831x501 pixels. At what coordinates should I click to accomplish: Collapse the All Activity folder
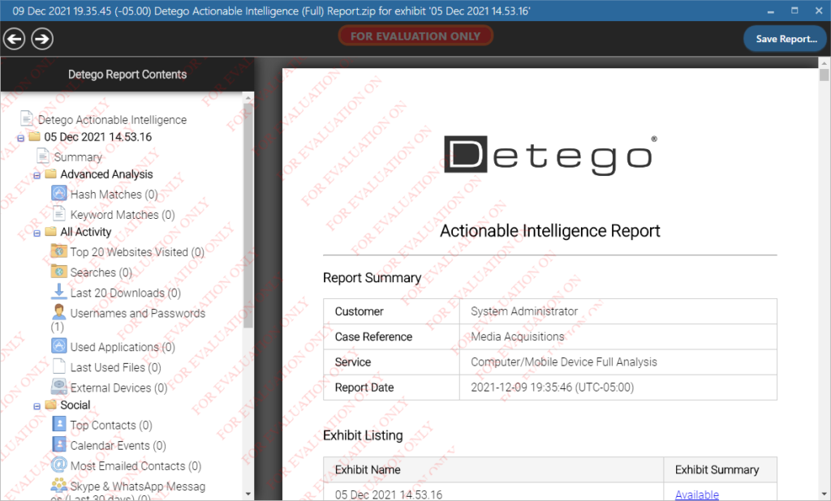(37, 233)
